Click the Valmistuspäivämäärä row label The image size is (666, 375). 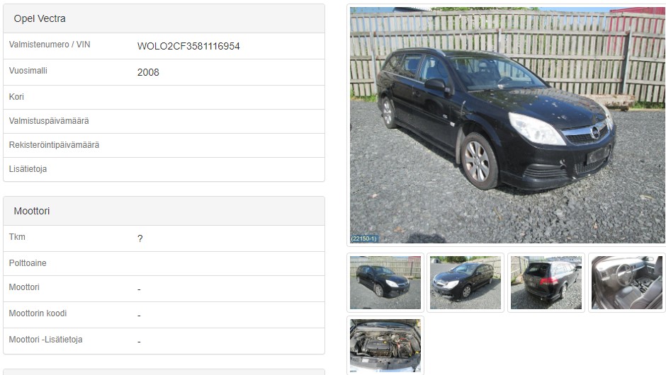pos(49,121)
